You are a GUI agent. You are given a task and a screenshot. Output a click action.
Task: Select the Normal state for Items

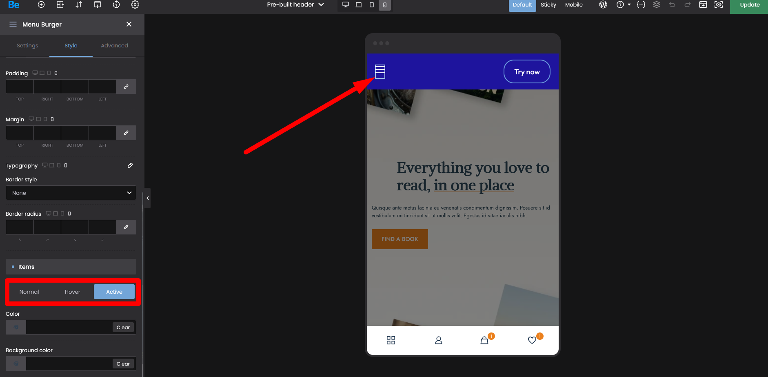pos(29,292)
